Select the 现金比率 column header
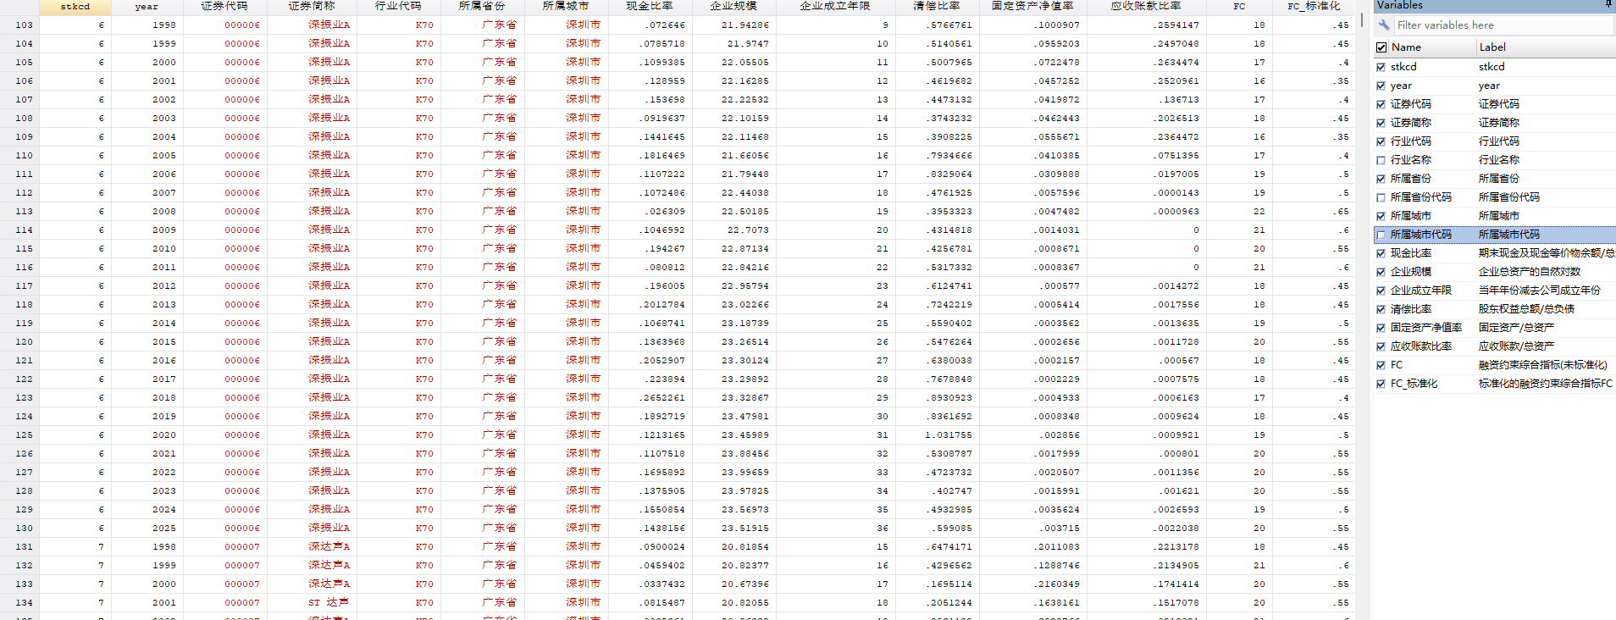 tap(650, 6)
